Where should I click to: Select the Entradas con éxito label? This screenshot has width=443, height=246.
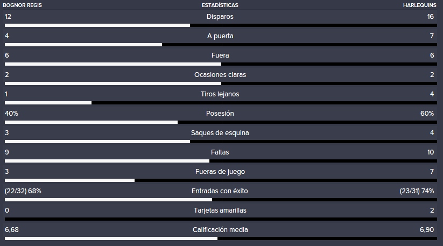pos(220,191)
